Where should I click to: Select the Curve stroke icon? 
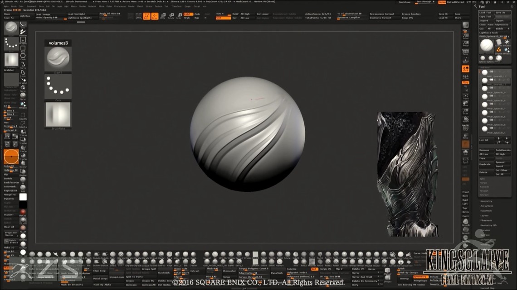[23, 64]
